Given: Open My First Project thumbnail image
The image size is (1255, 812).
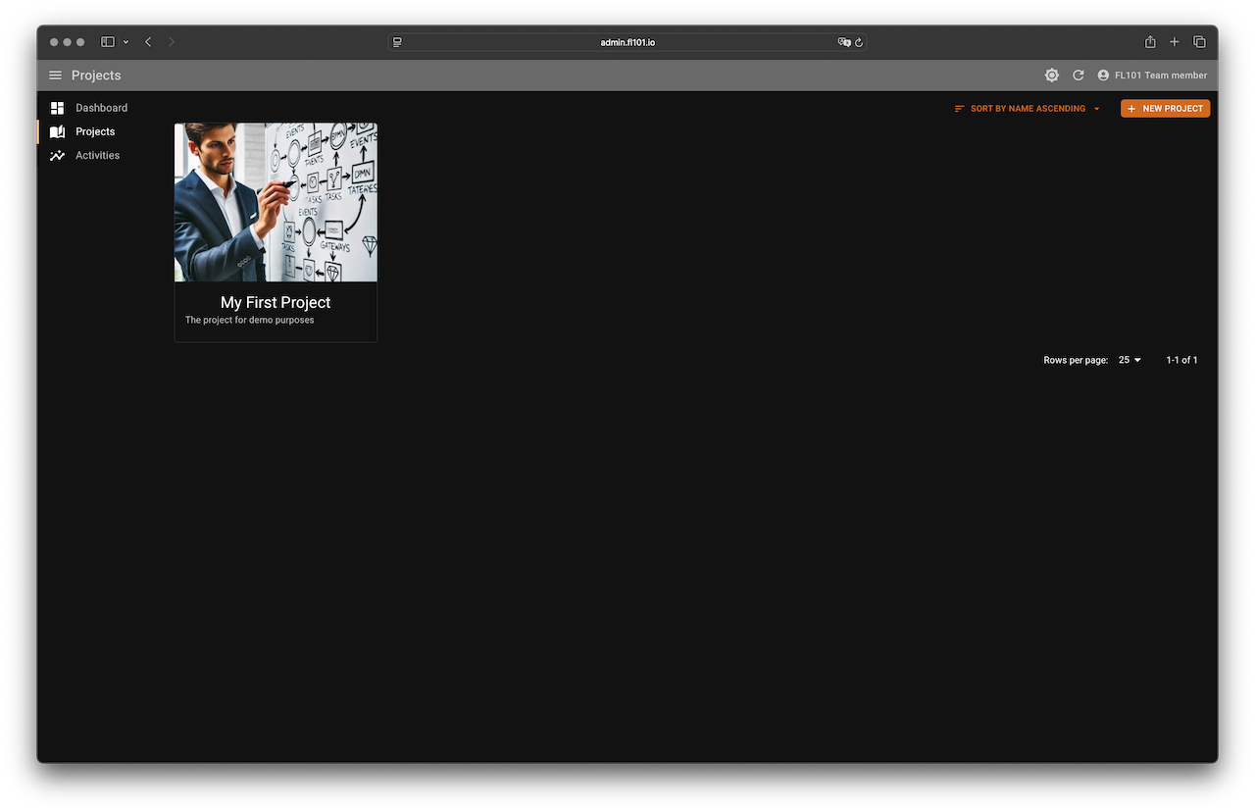Looking at the screenshot, I should (276, 202).
